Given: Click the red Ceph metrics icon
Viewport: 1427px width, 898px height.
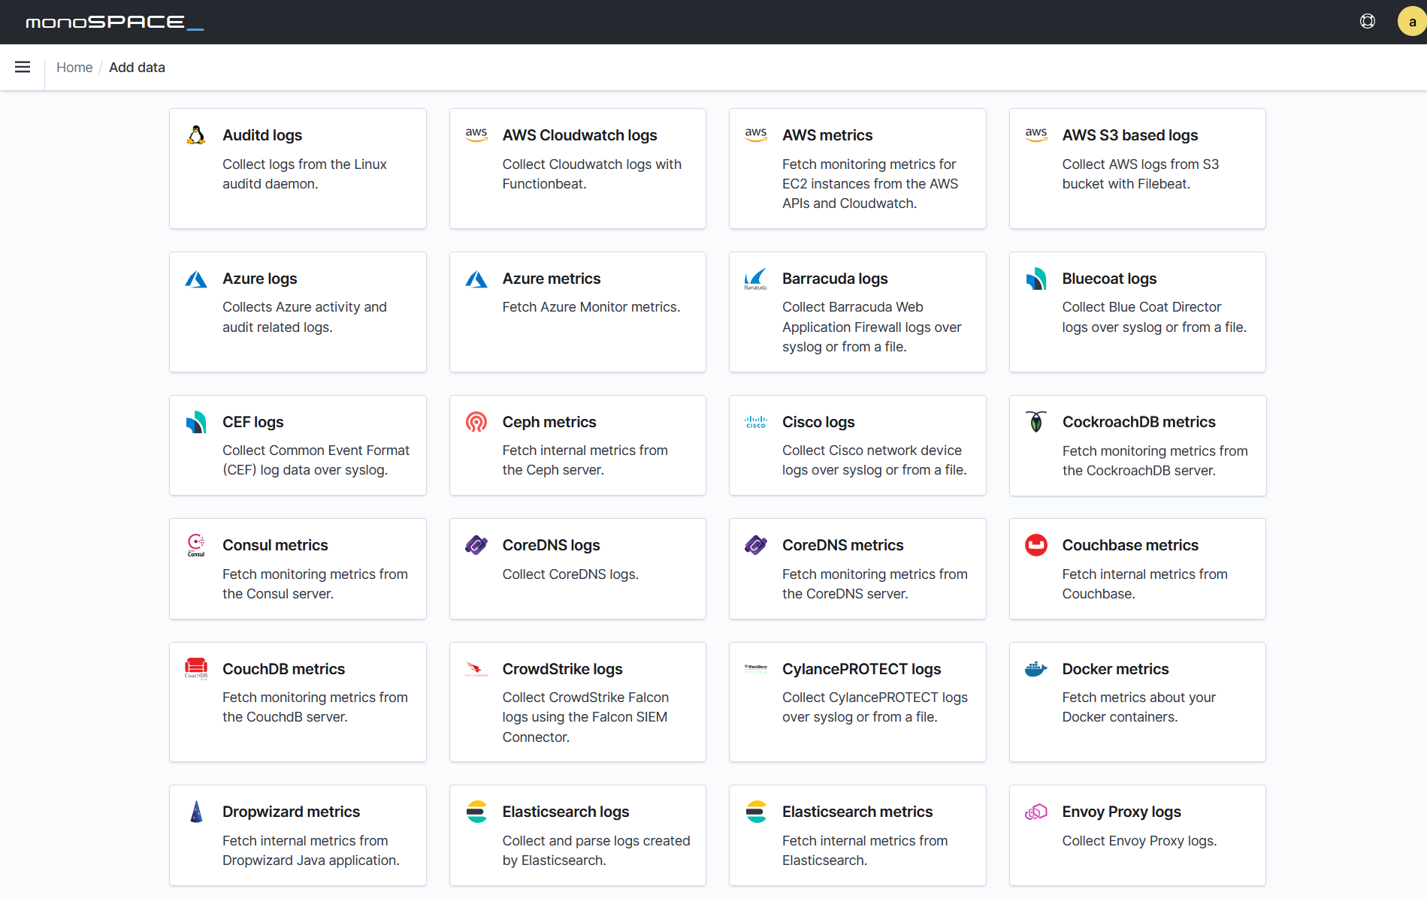Looking at the screenshot, I should (476, 422).
